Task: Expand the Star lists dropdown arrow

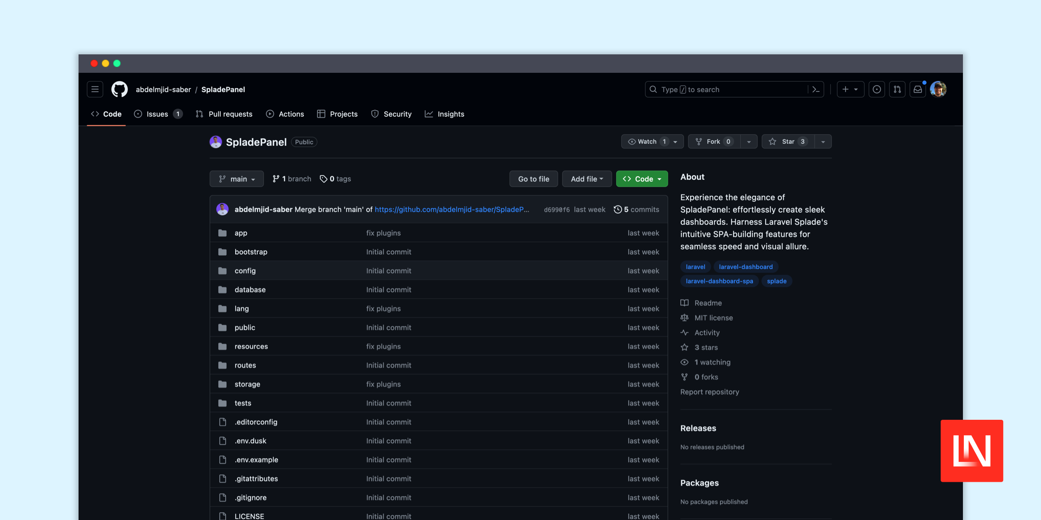Action: [823, 142]
